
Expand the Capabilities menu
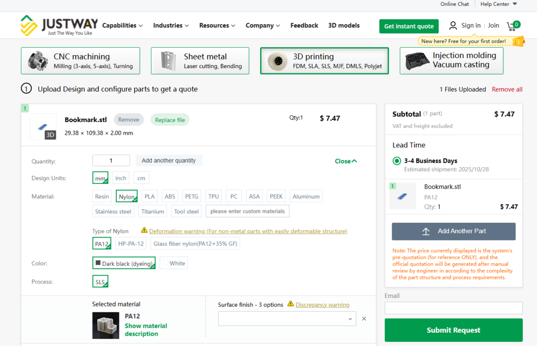(x=122, y=26)
